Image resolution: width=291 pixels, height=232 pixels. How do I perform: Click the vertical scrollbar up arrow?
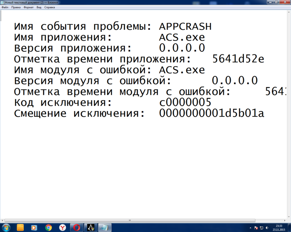(x=289, y=12)
